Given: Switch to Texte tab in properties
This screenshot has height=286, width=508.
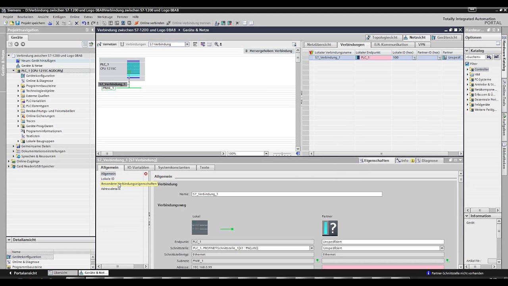Looking at the screenshot, I should point(204,168).
